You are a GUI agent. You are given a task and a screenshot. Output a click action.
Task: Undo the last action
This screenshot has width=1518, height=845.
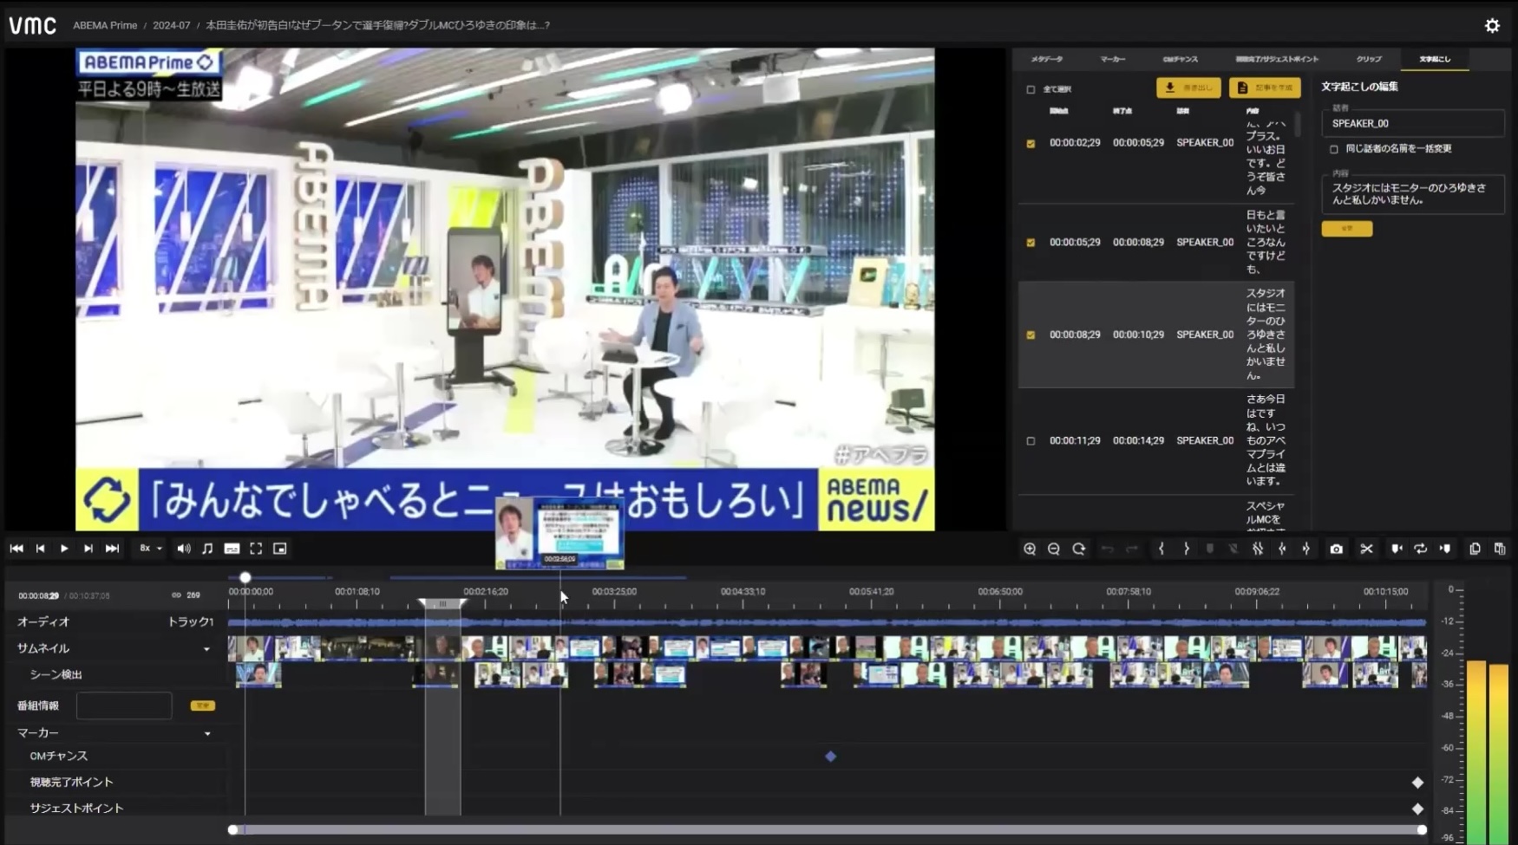tap(1107, 549)
